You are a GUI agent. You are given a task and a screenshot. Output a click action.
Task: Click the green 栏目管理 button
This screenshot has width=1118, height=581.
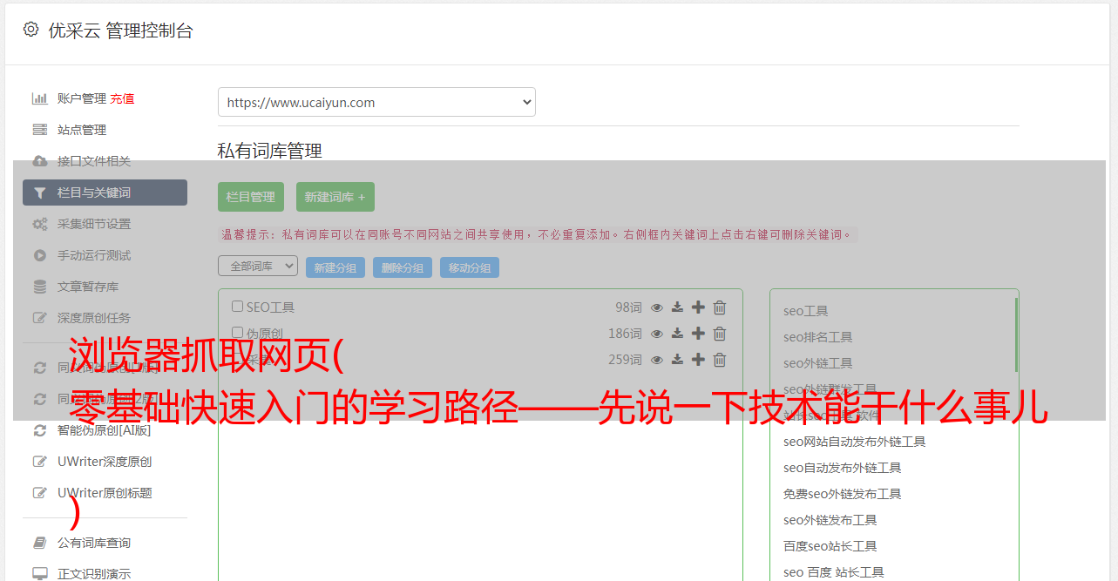(251, 197)
